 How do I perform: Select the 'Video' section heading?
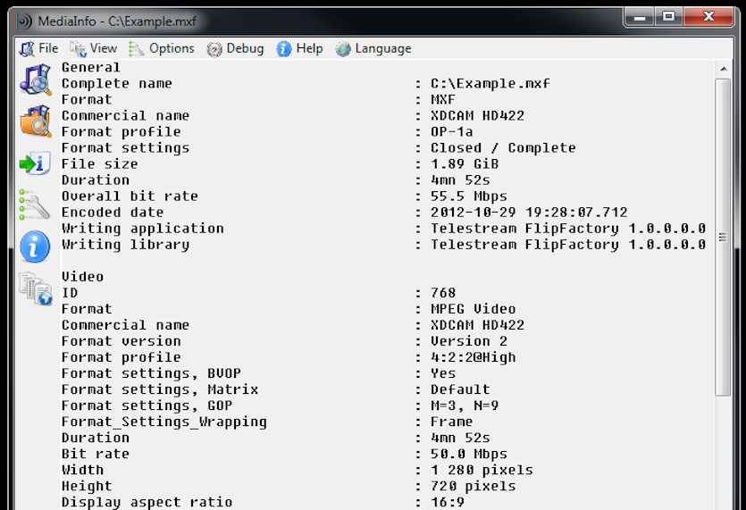coord(82,277)
